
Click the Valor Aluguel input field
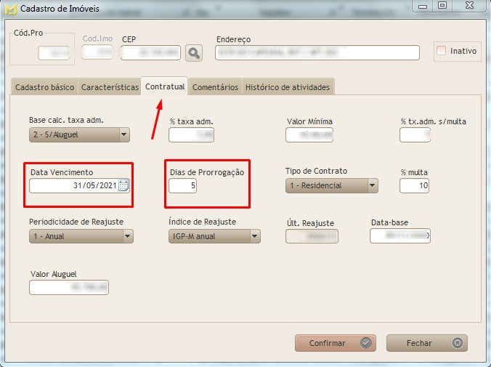pos(68,288)
